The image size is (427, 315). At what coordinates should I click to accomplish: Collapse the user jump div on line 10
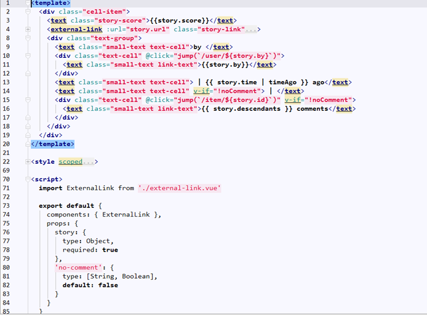point(28,56)
